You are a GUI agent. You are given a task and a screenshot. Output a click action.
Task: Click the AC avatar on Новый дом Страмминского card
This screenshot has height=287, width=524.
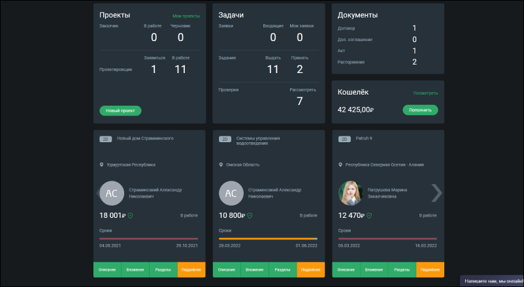click(x=112, y=193)
